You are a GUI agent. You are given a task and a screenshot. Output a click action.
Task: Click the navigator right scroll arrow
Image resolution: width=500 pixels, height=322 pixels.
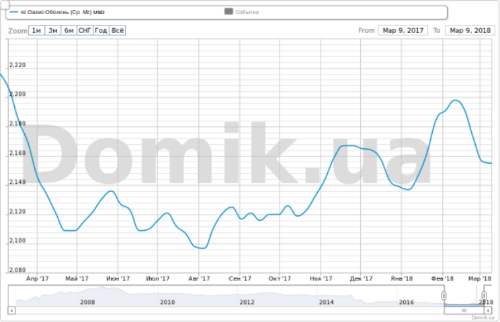(x=488, y=310)
